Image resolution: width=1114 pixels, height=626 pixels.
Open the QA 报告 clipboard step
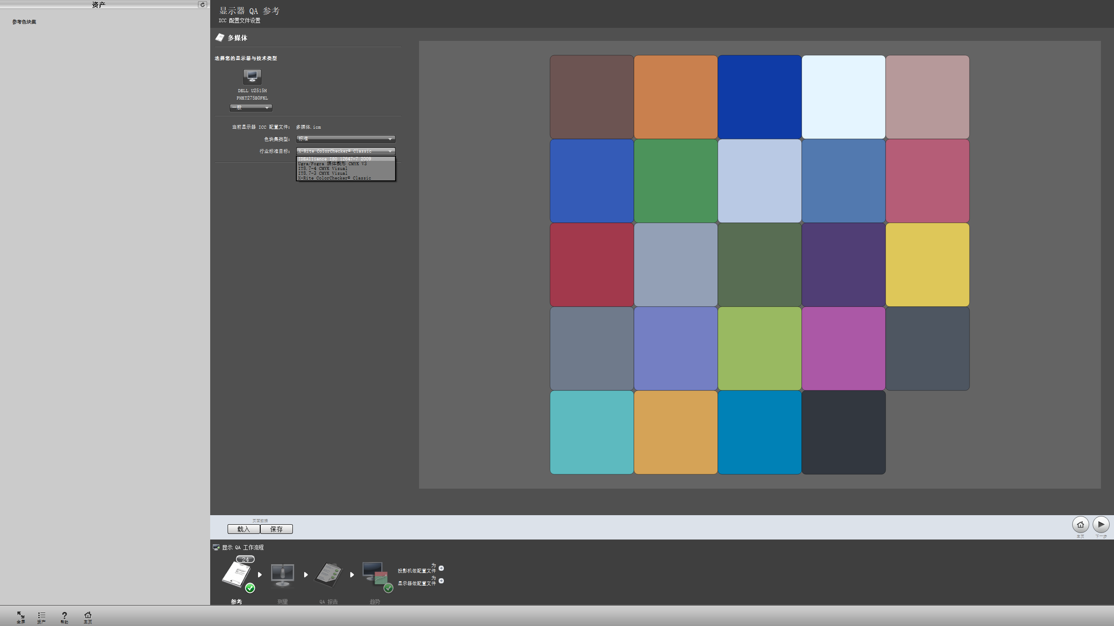point(329,575)
